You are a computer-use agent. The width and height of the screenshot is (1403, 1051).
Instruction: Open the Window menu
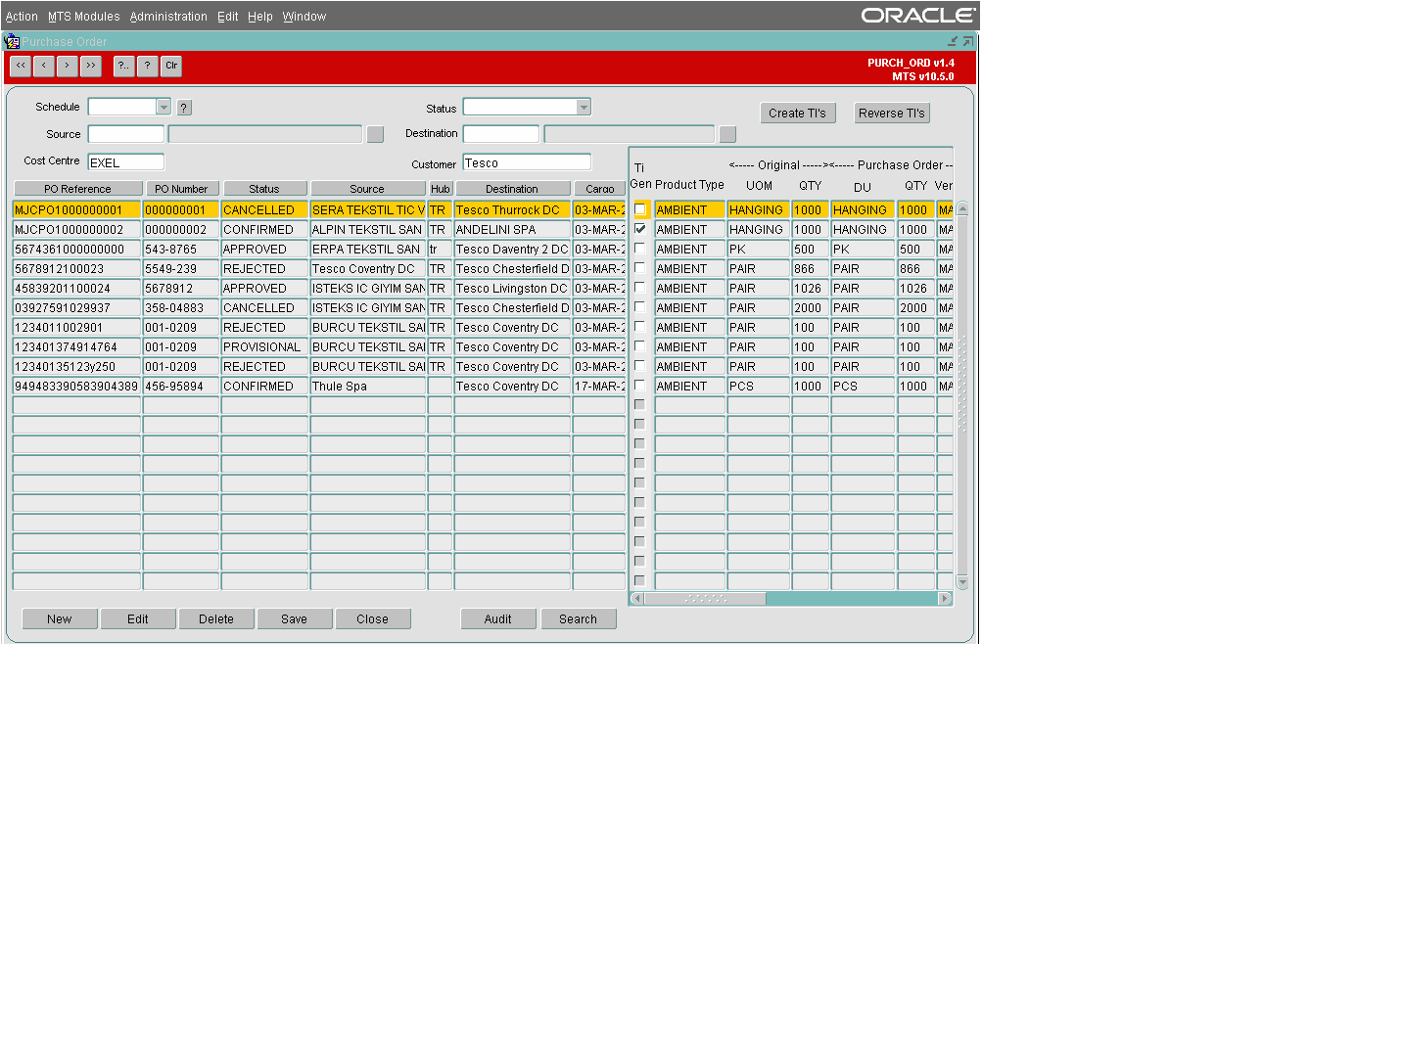[304, 17]
